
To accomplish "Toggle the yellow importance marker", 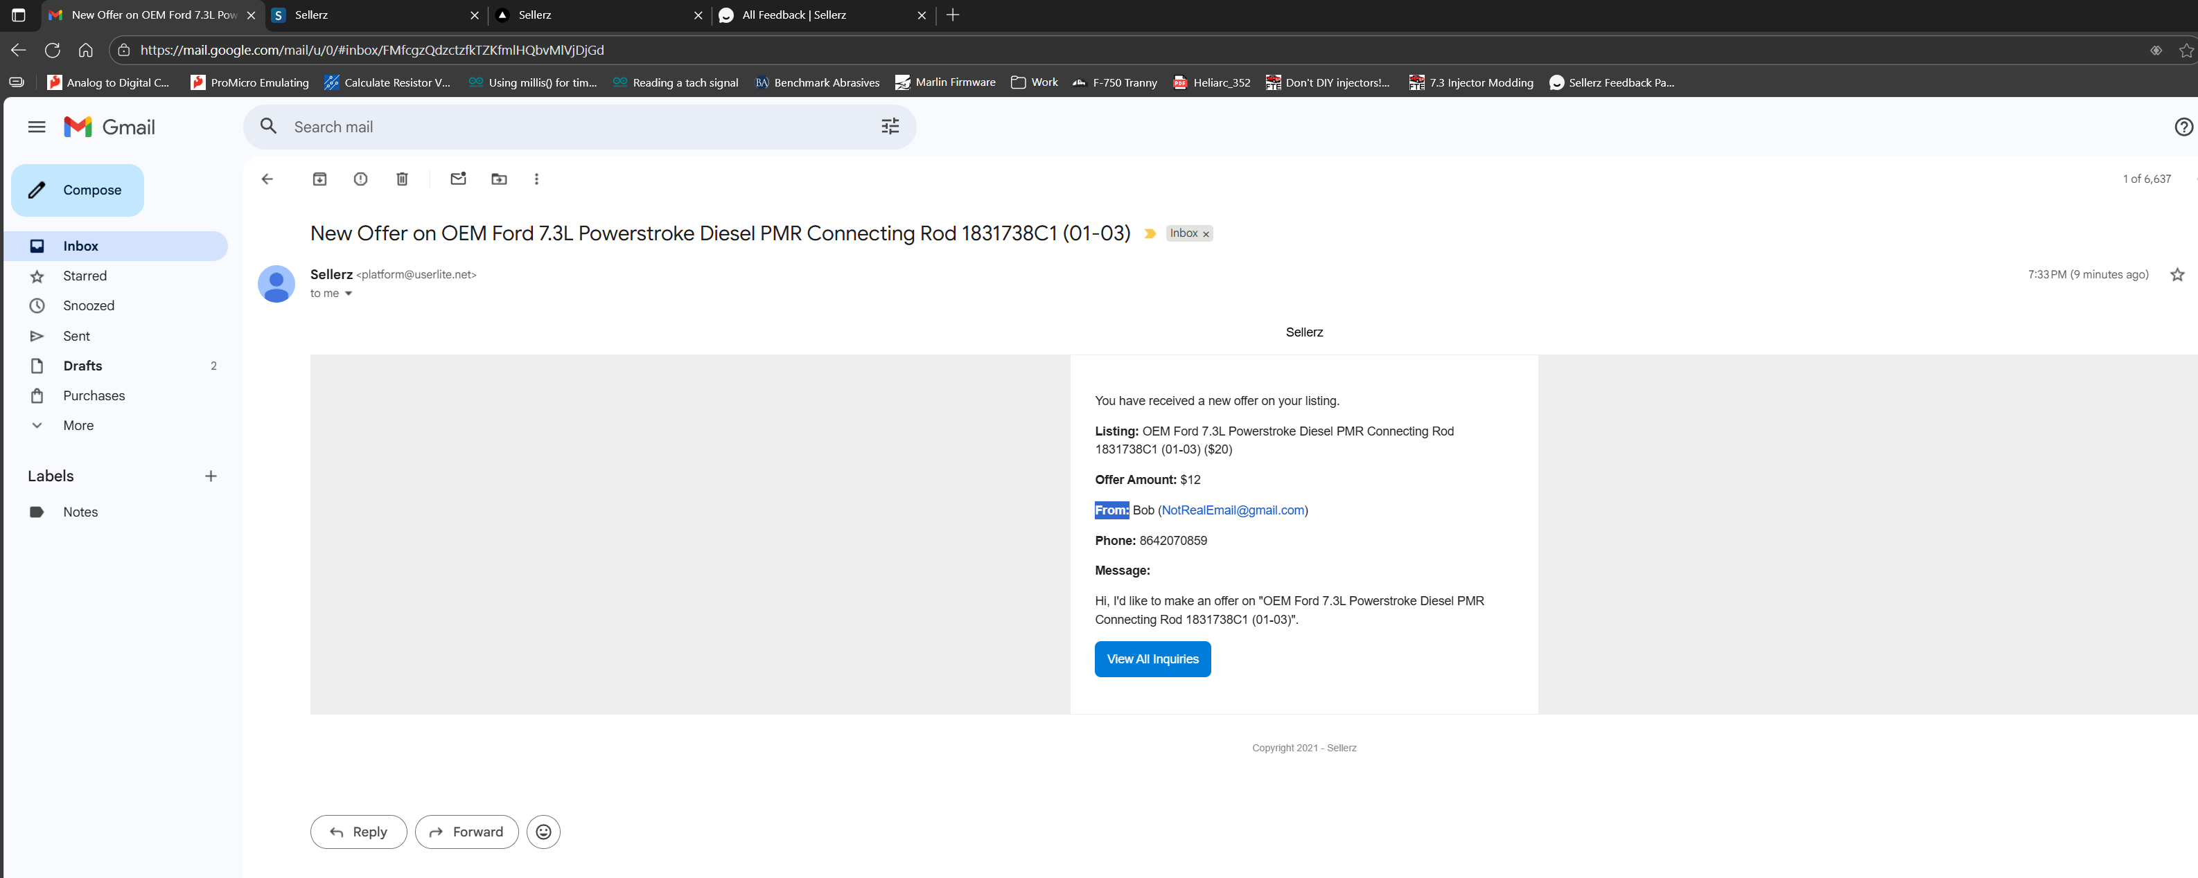I will click(x=1150, y=233).
